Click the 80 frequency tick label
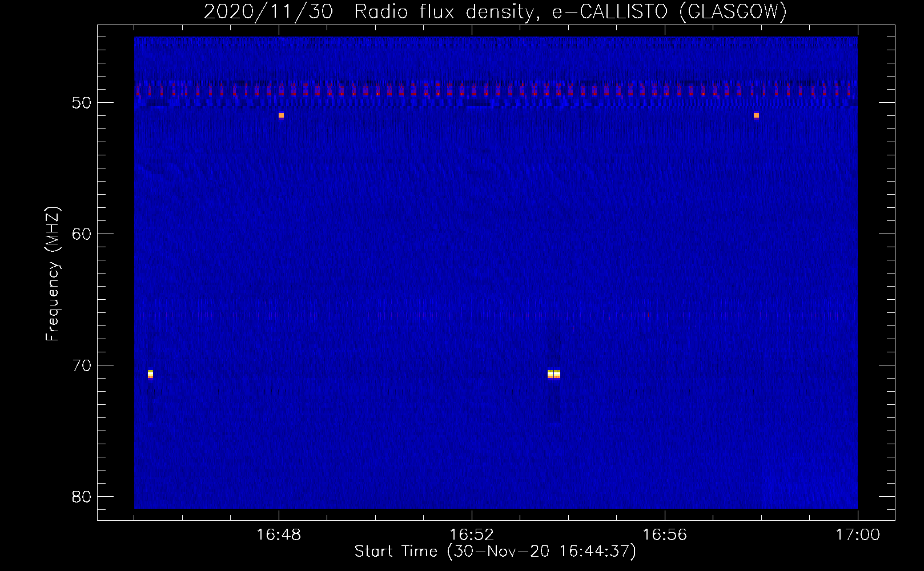The height and width of the screenshot is (571, 924). click(x=82, y=497)
